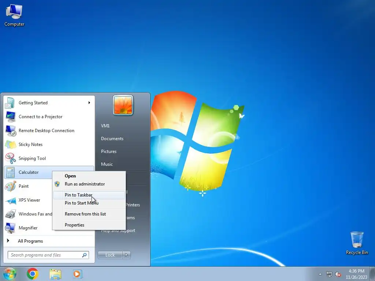This screenshot has width=375, height=281.
Task: Click the Sticky Notes icon
Action: [10, 144]
